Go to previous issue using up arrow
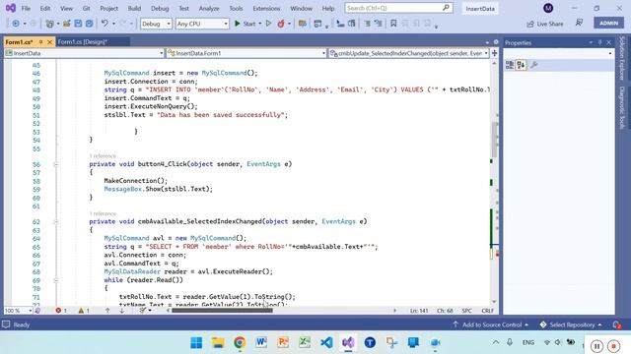Image resolution: width=631 pixels, height=354 pixels. pyautogui.click(x=107, y=311)
